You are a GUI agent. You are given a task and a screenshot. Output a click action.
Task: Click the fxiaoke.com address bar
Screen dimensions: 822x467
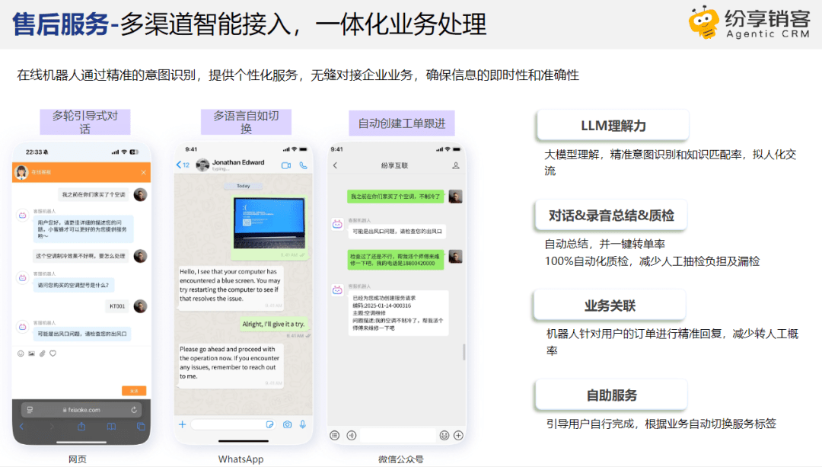coord(81,410)
